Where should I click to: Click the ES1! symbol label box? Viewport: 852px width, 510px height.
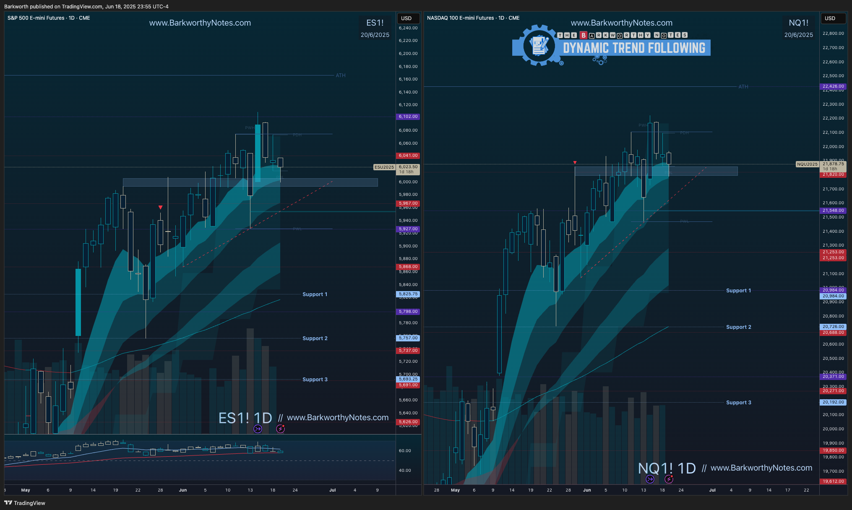pyautogui.click(x=375, y=23)
